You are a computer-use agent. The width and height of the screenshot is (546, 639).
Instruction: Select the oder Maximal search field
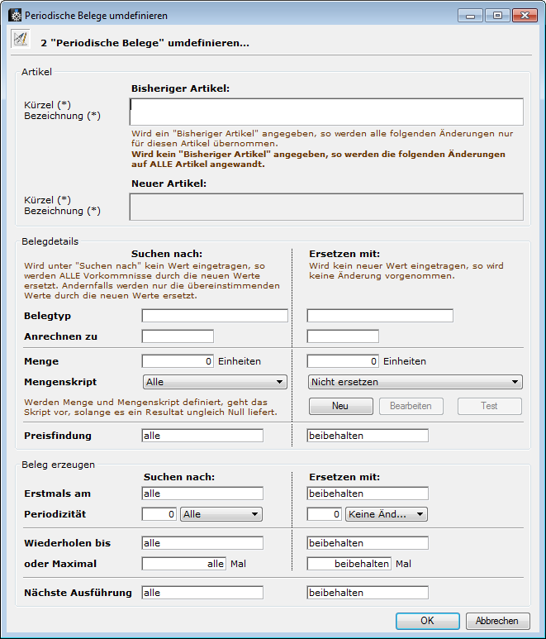[x=183, y=564]
